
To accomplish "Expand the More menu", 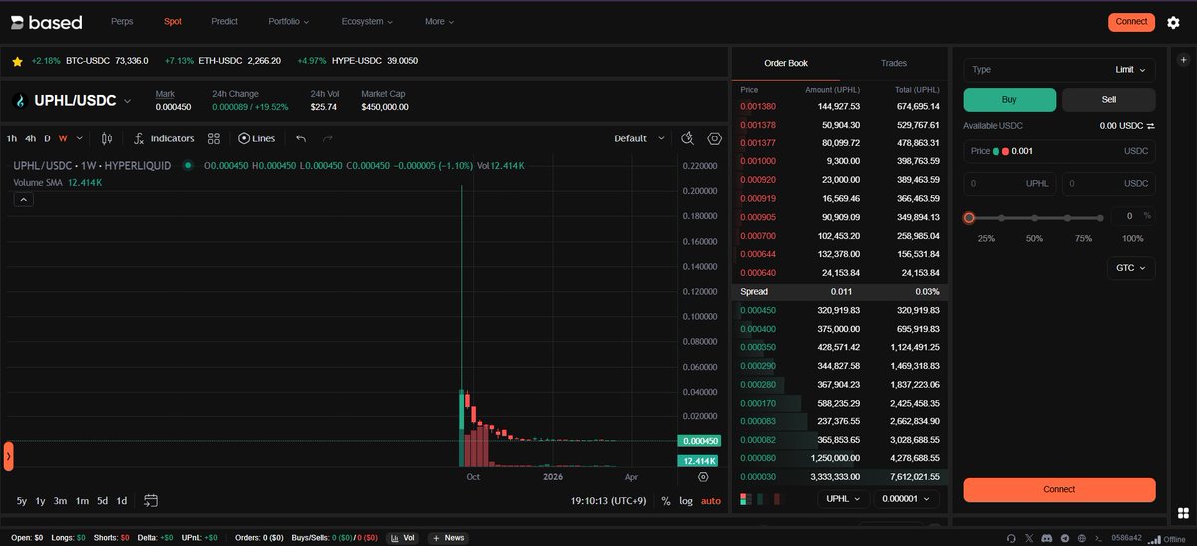I will pos(440,21).
